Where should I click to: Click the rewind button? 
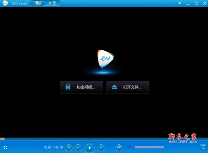coord(78,147)
